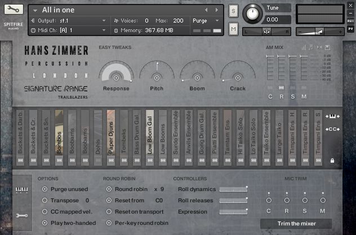Select the Bombos instrument strip
This screenshot has height=235, width=356.
pos(59,132)
